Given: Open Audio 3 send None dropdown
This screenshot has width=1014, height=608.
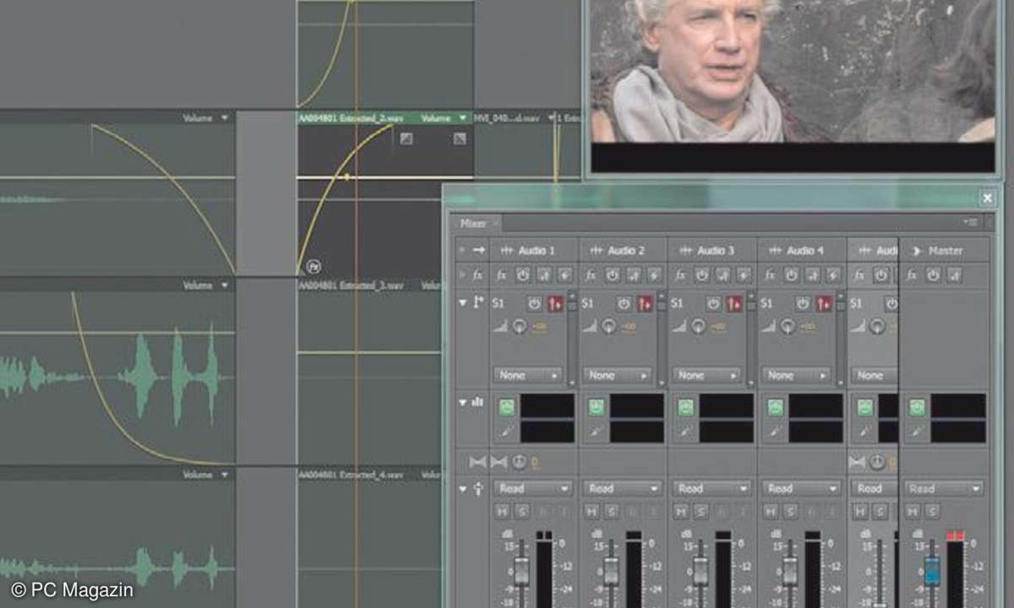Looking at the screenshot, I should [x=707, y=375].
